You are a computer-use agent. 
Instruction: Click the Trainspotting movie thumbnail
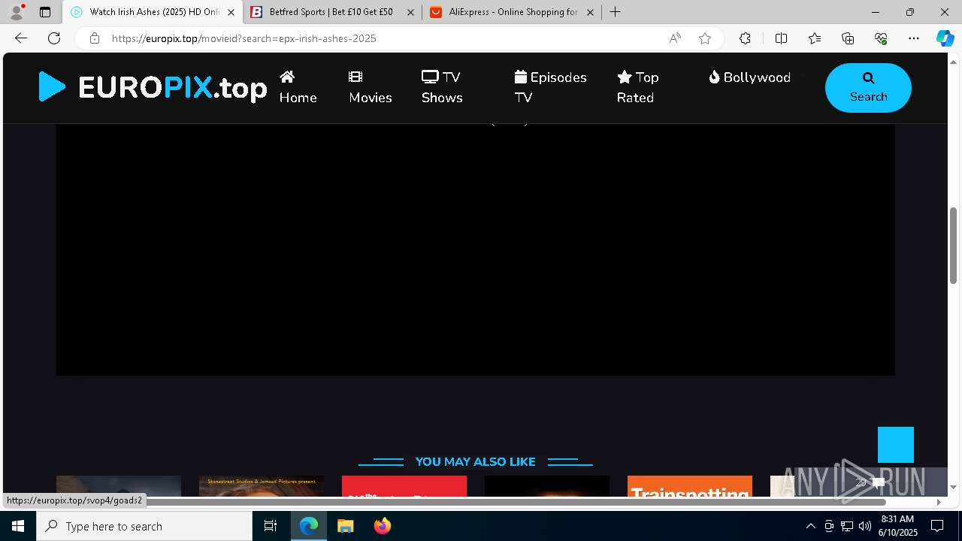[x=689, y=486]
